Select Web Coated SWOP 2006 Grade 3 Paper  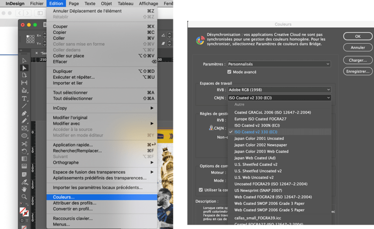(280, 204)
